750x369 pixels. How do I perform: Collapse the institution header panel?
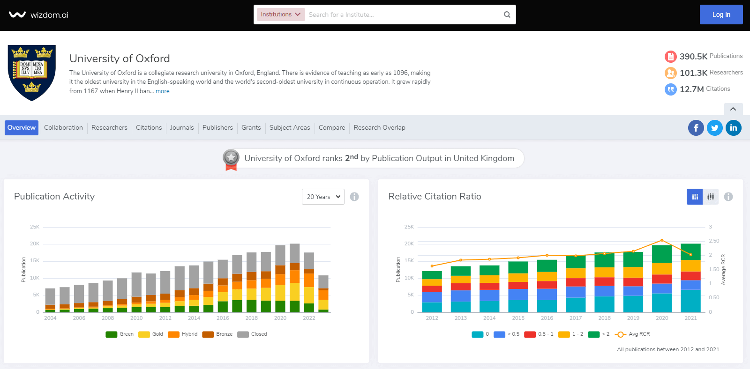[x=733, y=109]
